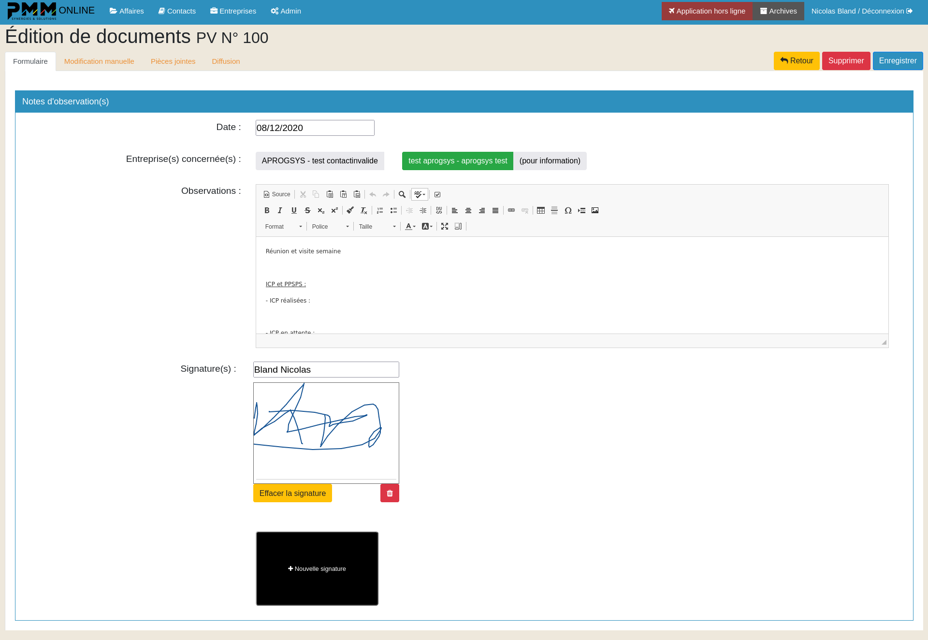Open the Contacts menu
928x640 pixels.
click(177, 11)
